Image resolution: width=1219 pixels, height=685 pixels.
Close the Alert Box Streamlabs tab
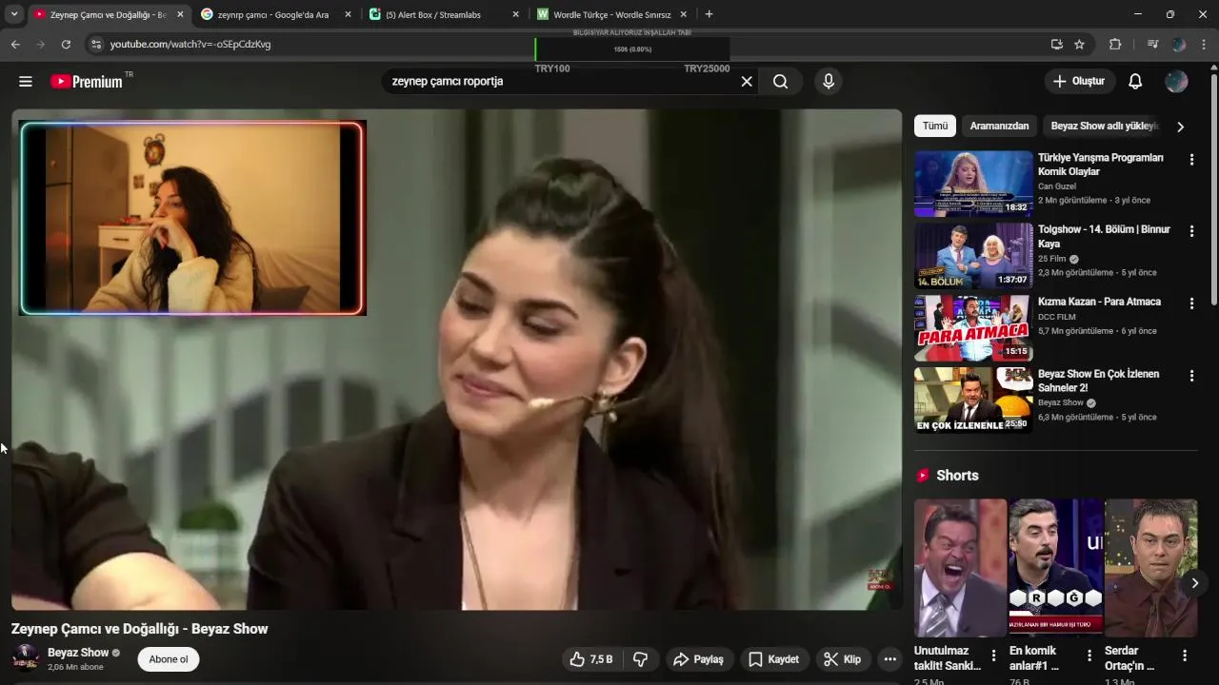515,14
